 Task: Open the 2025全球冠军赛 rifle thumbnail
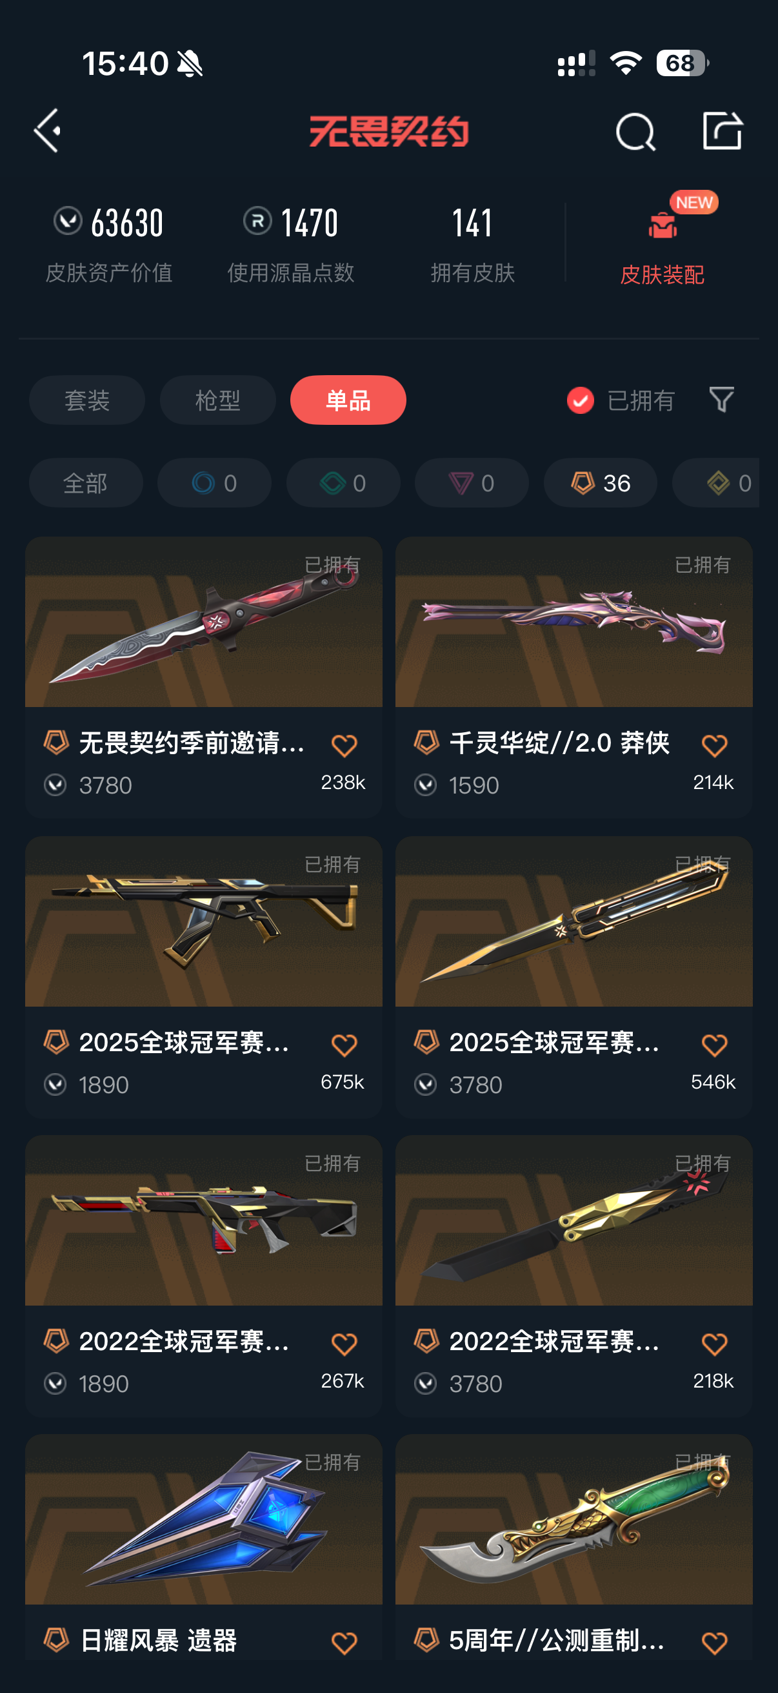coord(203,921)
